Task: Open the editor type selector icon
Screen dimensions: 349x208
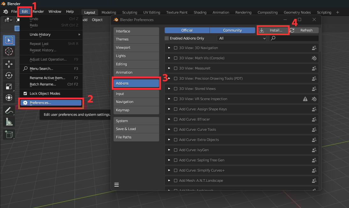Action: click(8, 20)
